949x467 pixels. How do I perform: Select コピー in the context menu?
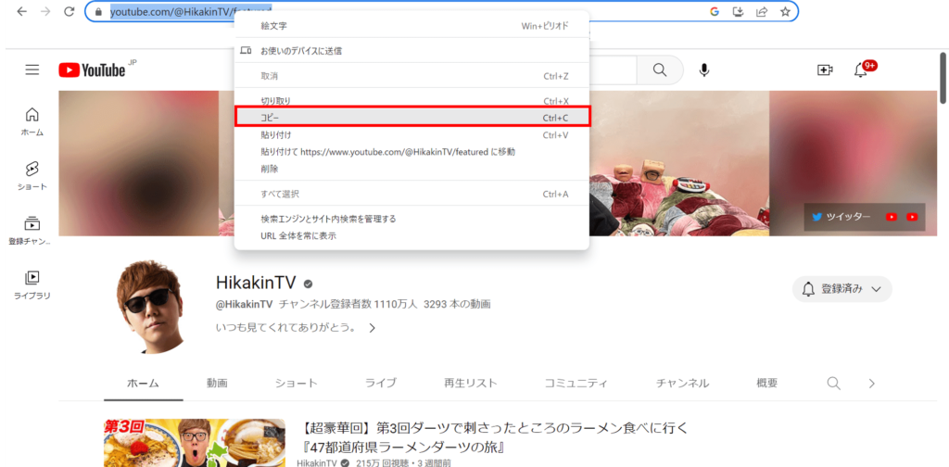[411, 118]
